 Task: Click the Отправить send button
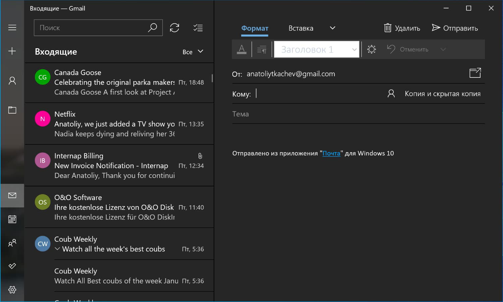[455, 28]
